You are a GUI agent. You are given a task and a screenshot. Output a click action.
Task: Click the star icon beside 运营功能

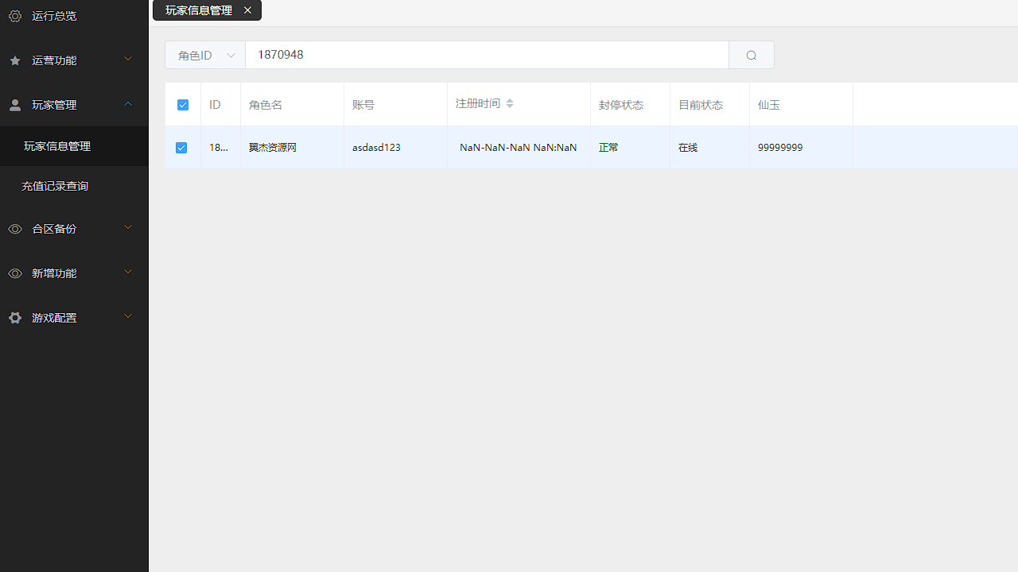(14, 60)
